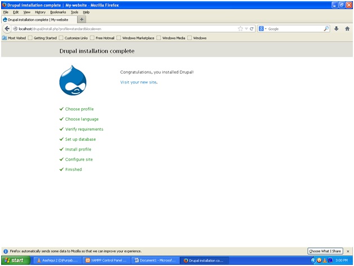The width and height of the screenshot is (354, 266).
Task: Click the Choose What I Share button
Action: tap(325, 251)
